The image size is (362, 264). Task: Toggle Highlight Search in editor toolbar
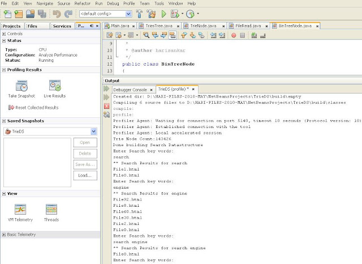click(x=173, y=35)
